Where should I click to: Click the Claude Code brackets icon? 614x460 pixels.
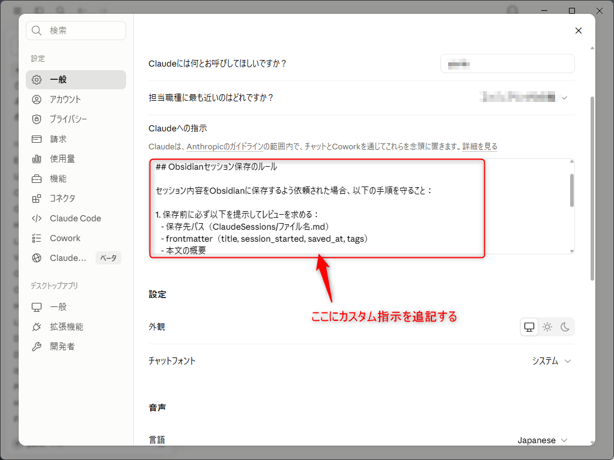(x=37, y=218)
